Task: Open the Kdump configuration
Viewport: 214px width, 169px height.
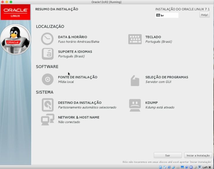Action: [x=152, y=105]
